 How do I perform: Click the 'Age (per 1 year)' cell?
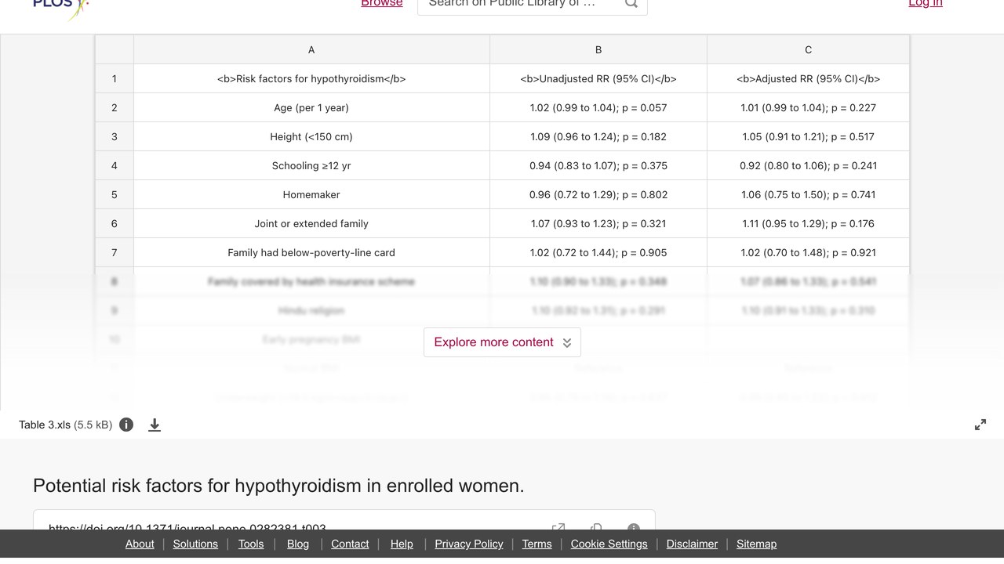311,107
